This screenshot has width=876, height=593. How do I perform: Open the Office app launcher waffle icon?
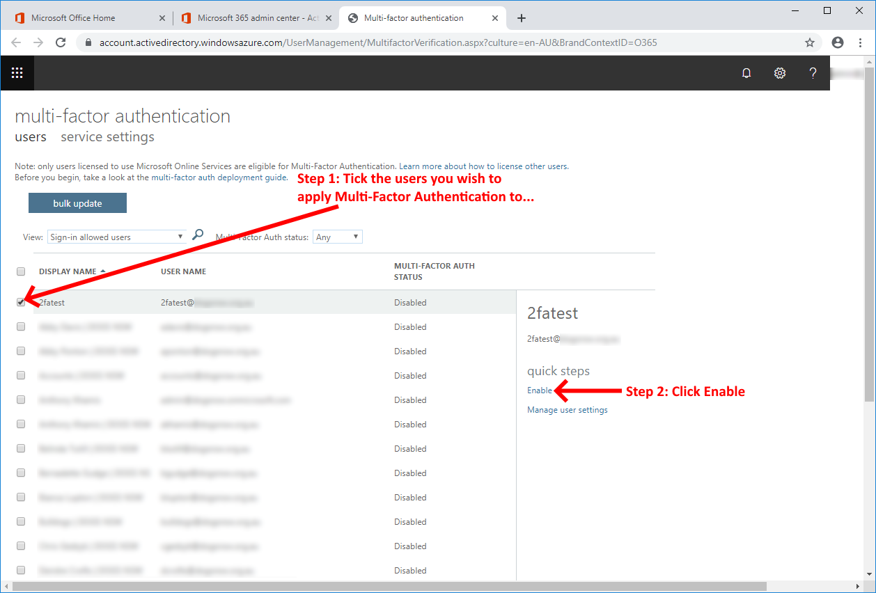[17, 73]
